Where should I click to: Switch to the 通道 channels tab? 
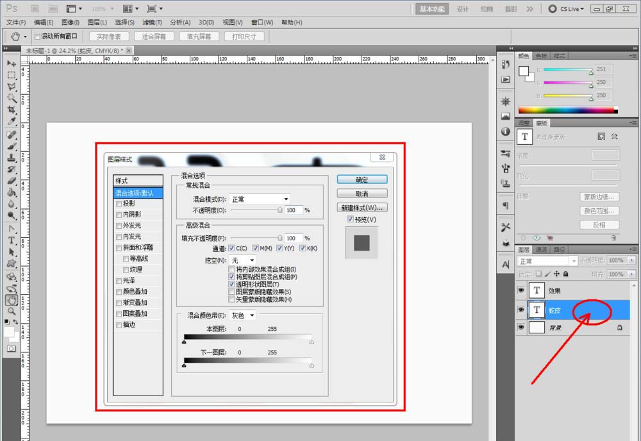pos(541,249)
